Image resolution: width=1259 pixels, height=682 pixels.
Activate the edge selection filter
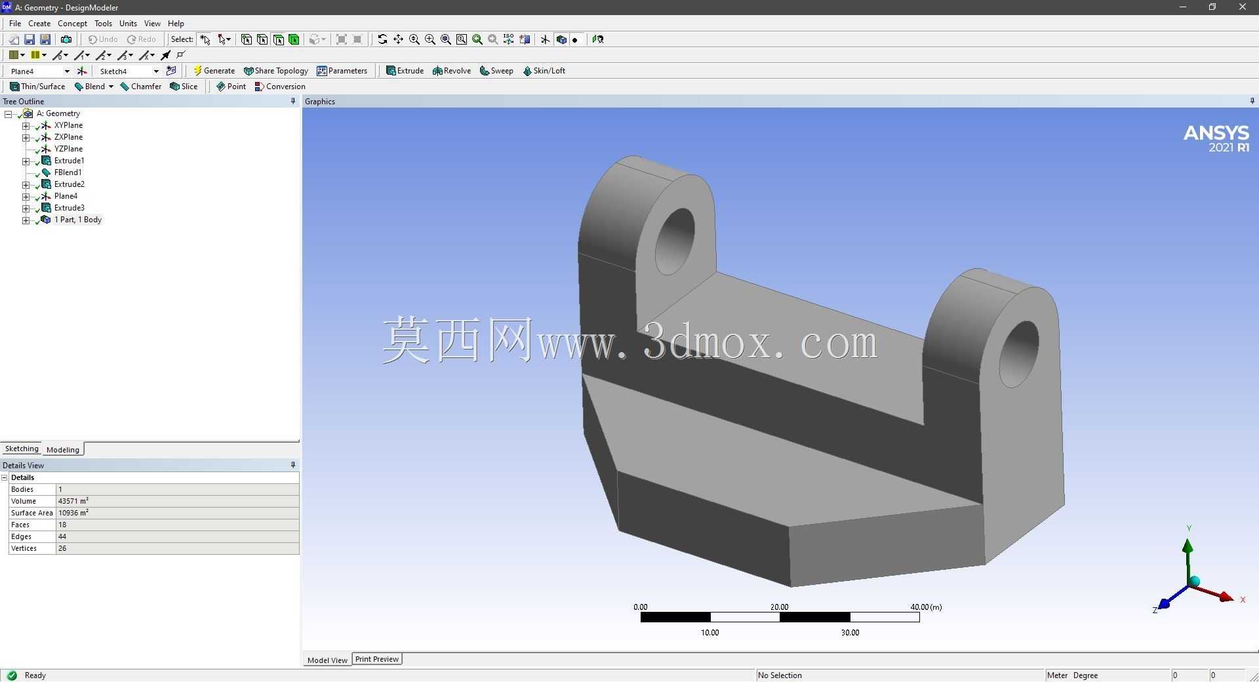coord(262,39)
